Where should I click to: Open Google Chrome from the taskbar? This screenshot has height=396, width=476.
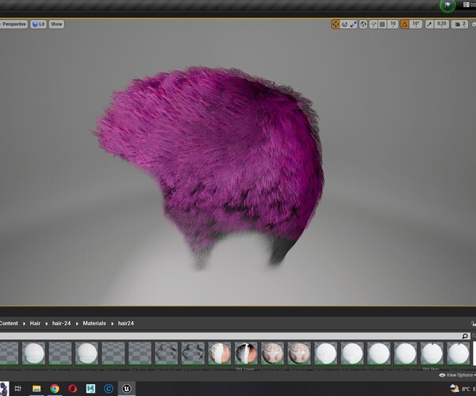pyautogui.click(x=55, y=388)
